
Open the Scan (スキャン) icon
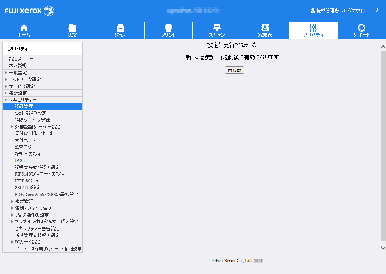(x=217, y=28)
